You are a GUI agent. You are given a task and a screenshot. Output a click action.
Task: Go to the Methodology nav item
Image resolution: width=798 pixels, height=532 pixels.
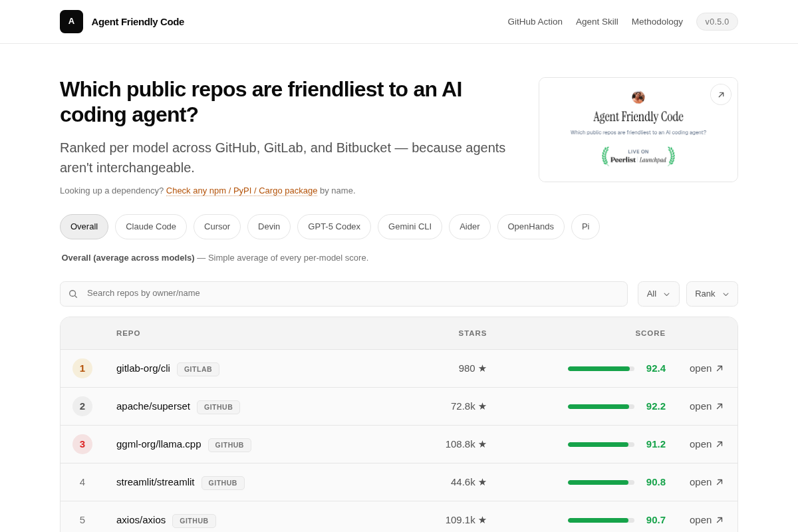point(657,22)
